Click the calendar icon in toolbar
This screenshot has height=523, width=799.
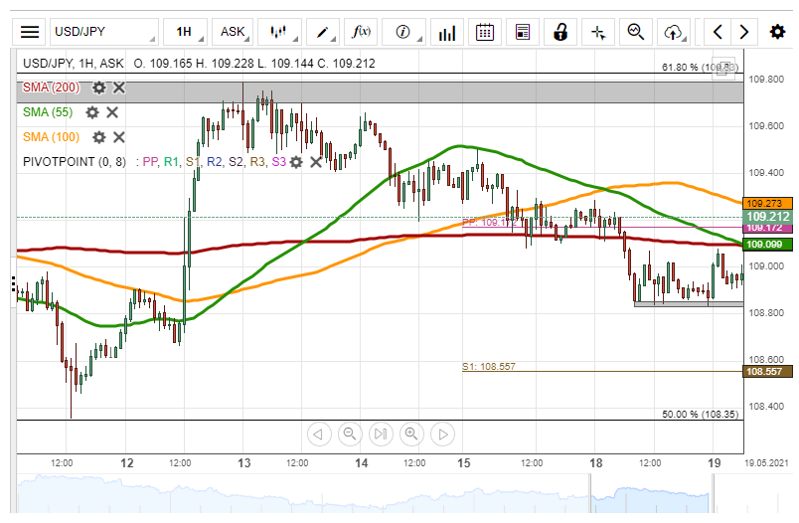pos(485,32)
